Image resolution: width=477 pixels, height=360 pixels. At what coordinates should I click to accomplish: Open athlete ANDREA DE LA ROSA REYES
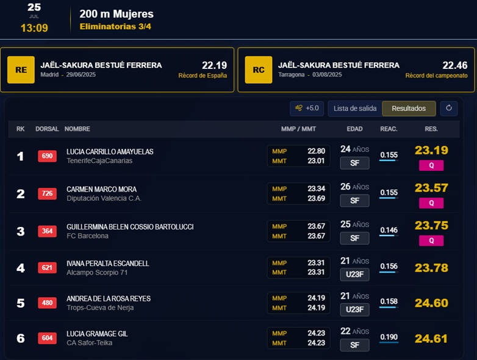[x=109, y=298]
